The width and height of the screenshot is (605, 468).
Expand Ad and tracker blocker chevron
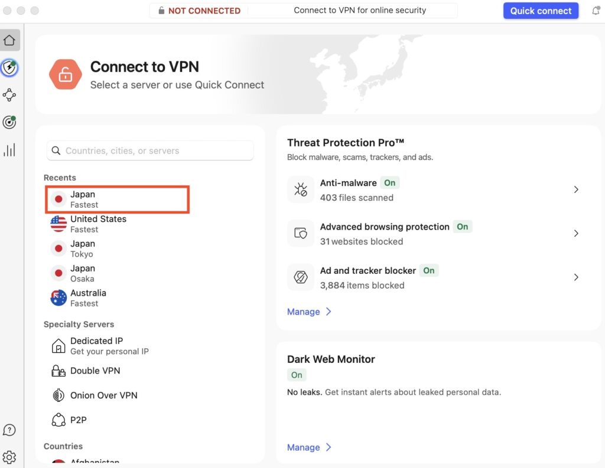pyautogui.click(x=575, y=277)
